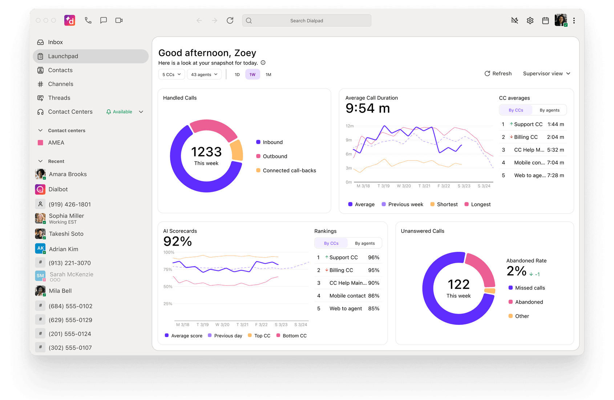Toggle the do-not-disturb muted bell icon
The image size is (614, 400).
click(x=514, y=21)
